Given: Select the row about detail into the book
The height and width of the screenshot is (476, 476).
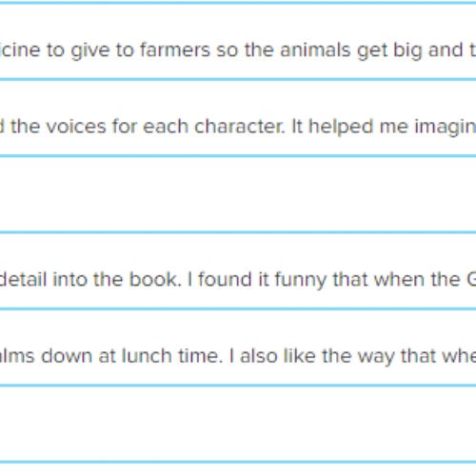Looking at the screenshot, I should point(238,270).
